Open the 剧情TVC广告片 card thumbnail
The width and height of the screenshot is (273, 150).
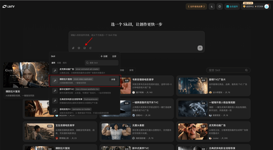(193, 86)
